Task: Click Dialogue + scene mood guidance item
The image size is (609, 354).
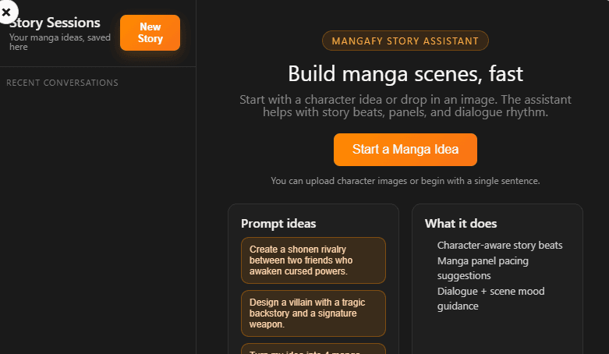Action: pos(490,299)
